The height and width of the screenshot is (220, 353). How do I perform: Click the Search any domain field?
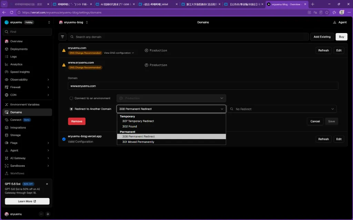point(188,37)
